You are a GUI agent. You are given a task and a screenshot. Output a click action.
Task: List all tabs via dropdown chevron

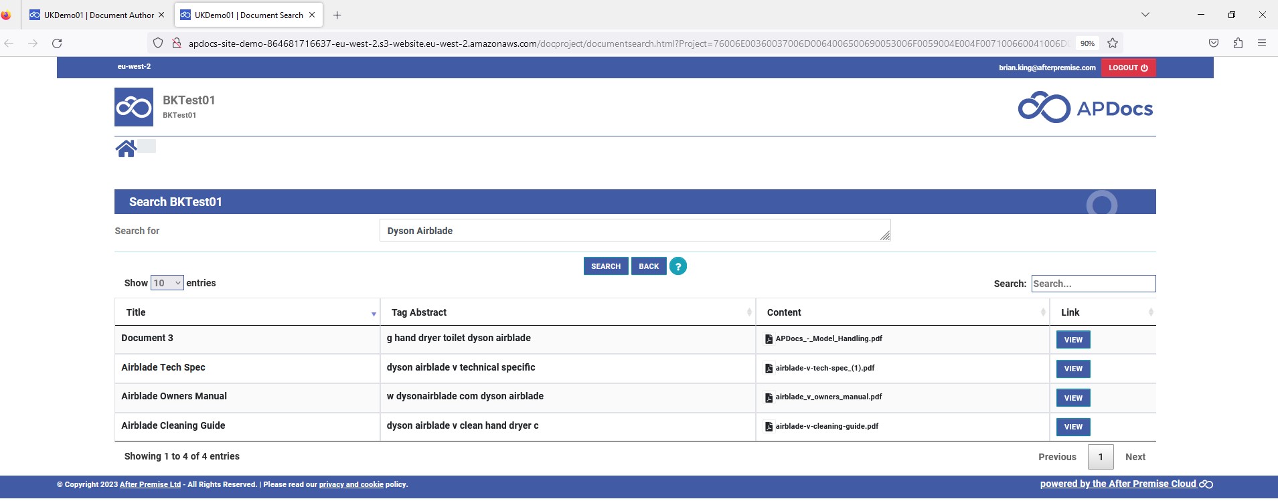click(1145, 15)
